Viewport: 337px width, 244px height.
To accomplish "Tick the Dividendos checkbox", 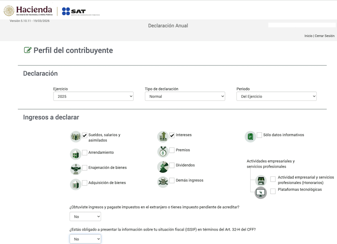I will pos(172,165).
